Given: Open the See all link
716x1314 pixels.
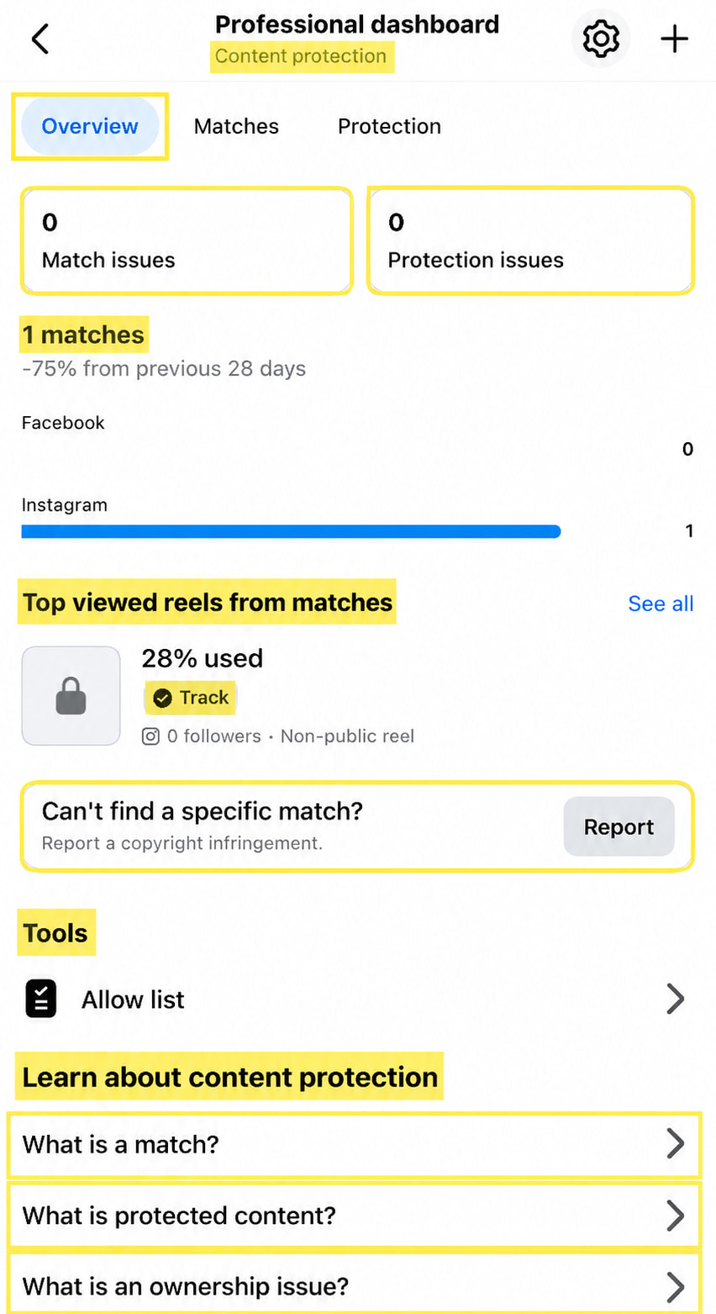Looking at the screenshot, I should tap(661, 604).
